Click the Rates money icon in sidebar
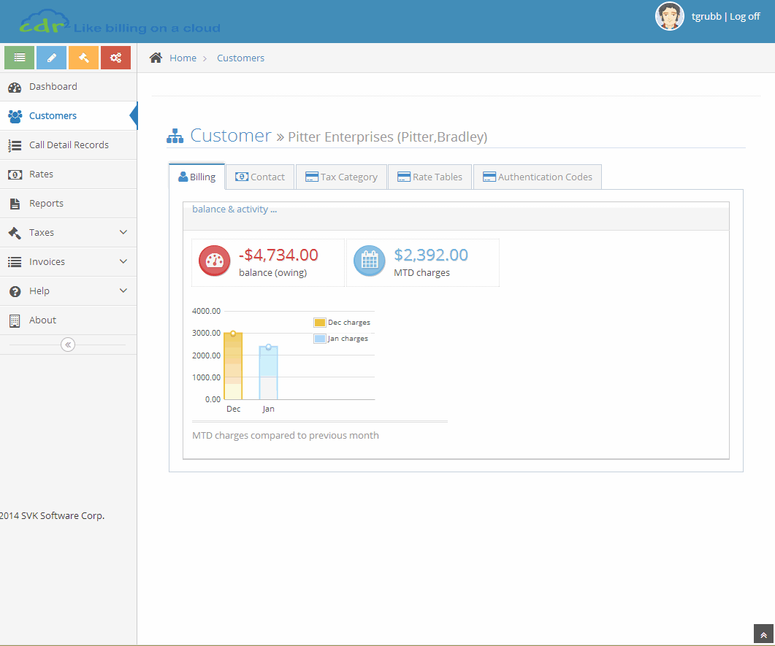775x646 pixels. click(15, 174)
